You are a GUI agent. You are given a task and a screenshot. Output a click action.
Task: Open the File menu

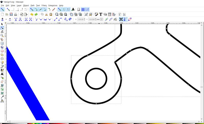click(x=3, y=5)
